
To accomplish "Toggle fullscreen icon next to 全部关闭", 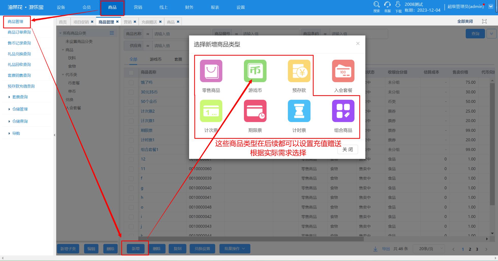I will (x=484, y=22).
